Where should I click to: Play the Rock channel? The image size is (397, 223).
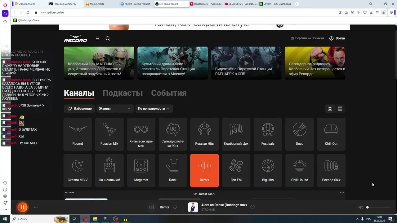tap(173, 171)
